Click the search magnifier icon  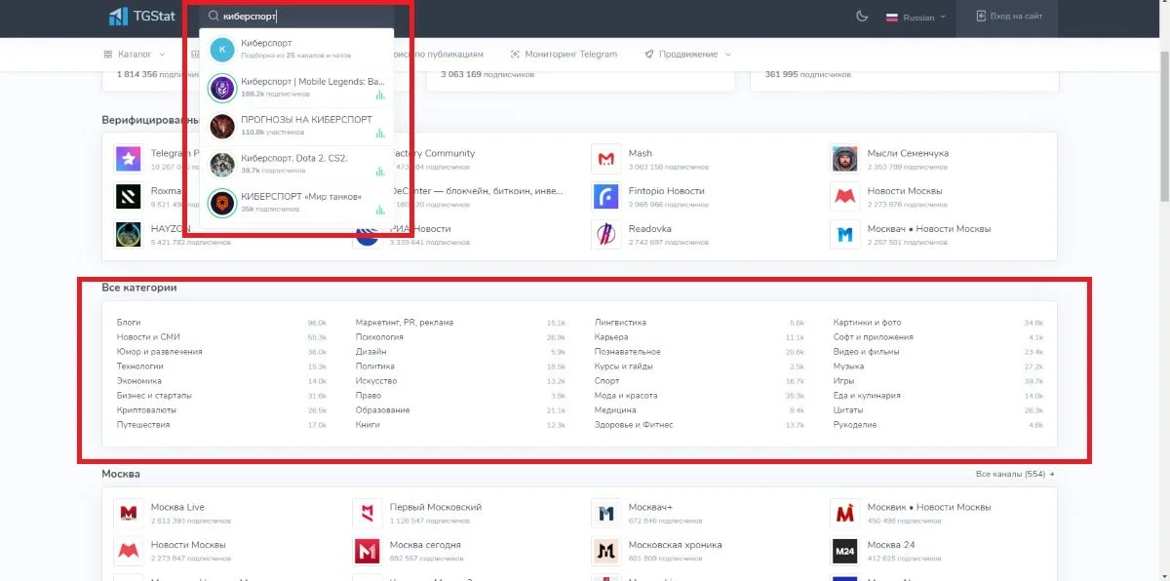214,17
